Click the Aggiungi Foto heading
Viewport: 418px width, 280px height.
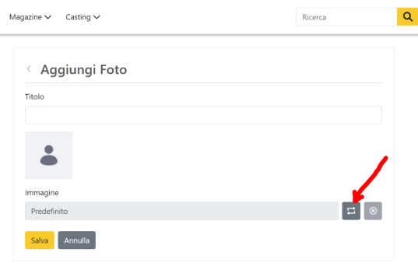pos(84,70)
